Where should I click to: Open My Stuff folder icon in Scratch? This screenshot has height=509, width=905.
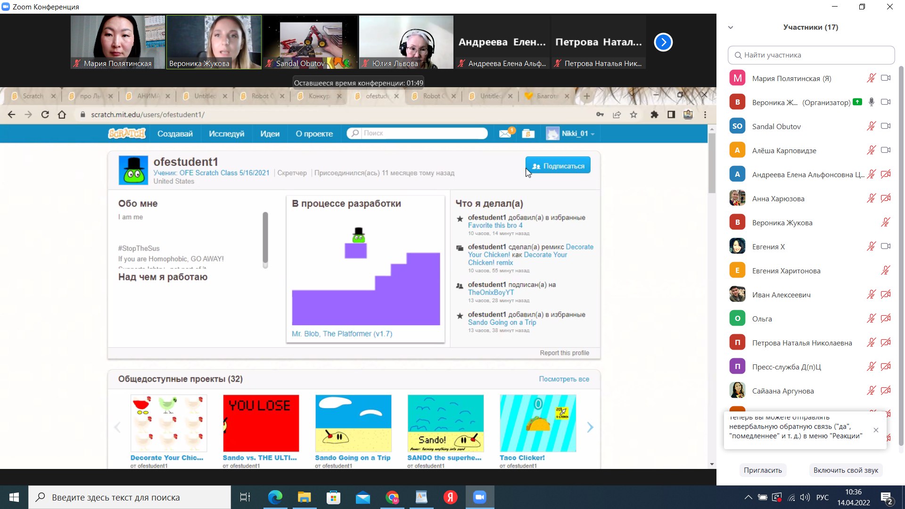[x=528, y=133]
